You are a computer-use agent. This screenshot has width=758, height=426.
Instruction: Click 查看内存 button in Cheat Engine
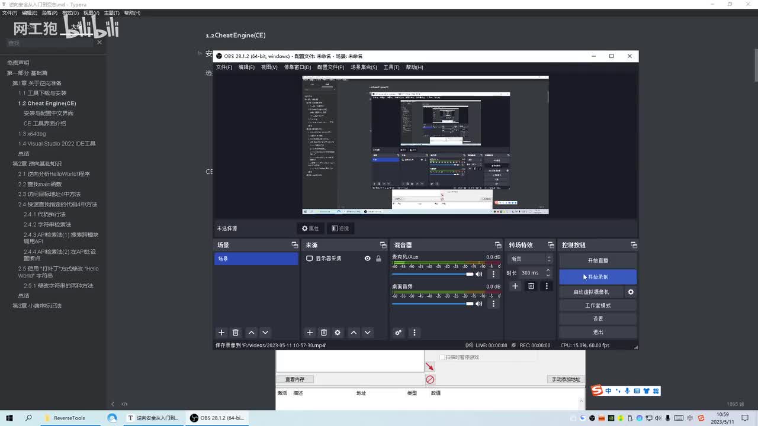pos(294,379)
